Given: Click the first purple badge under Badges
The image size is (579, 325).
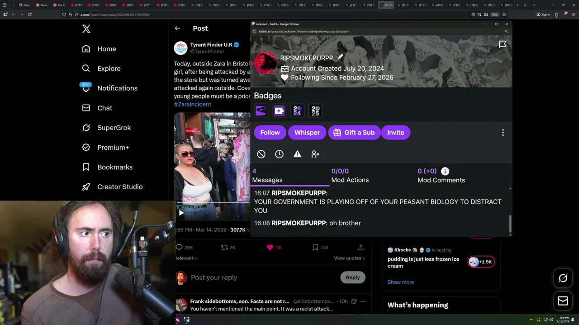Looking at the screenshot, I should [x=261, y=111].
